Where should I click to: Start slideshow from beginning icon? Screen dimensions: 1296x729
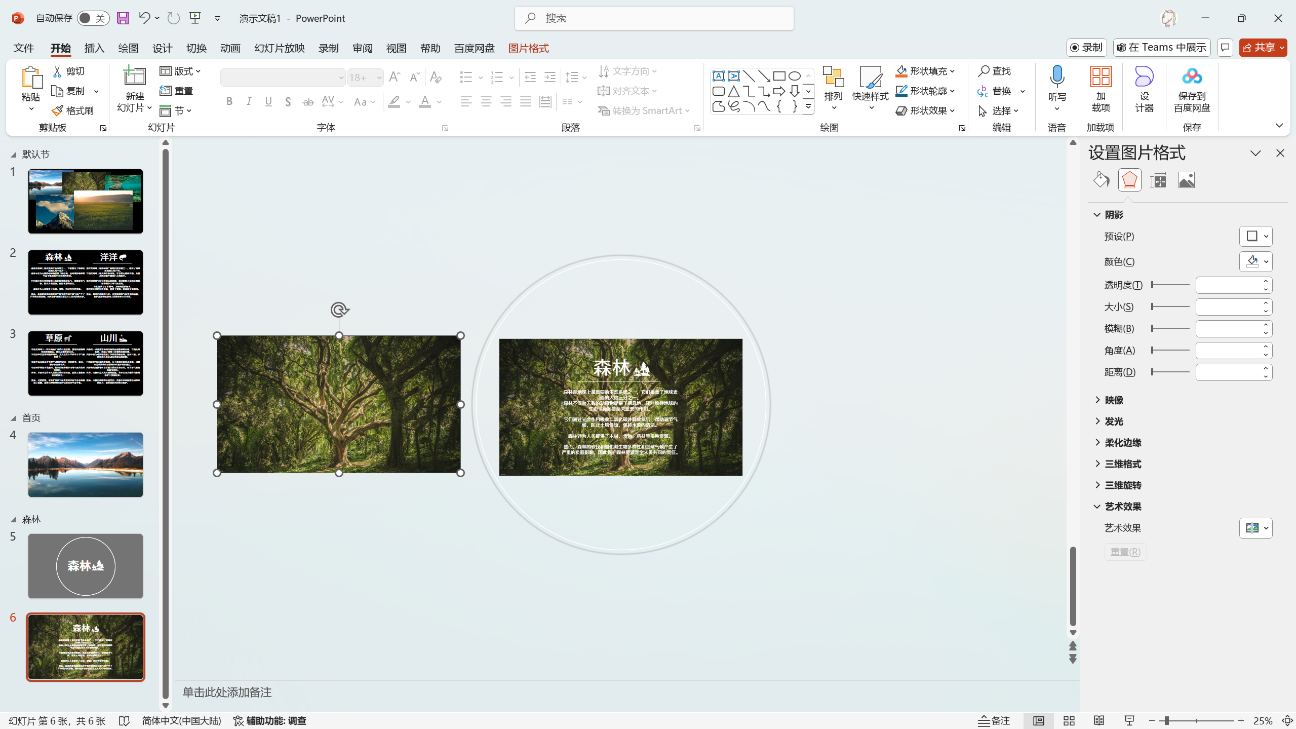(x=195, y=18)
